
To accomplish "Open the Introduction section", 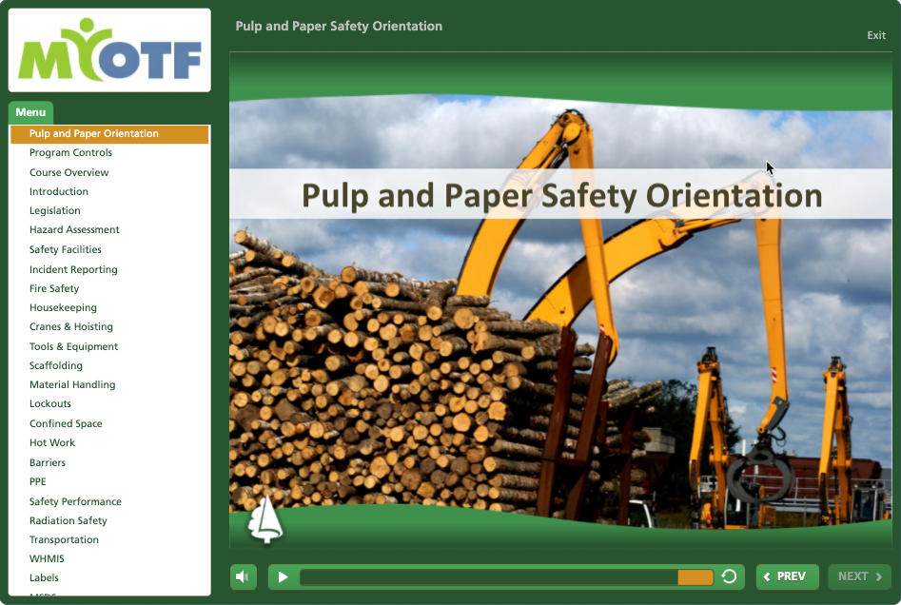I will click(59, 191).
